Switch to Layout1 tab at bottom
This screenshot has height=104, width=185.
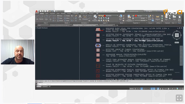tap(45, 86)
